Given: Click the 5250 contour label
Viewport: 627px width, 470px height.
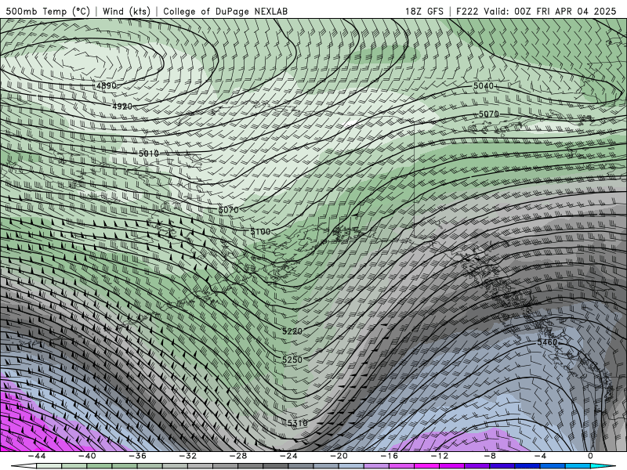Looking at the screenshot, I should pos(292,360).
